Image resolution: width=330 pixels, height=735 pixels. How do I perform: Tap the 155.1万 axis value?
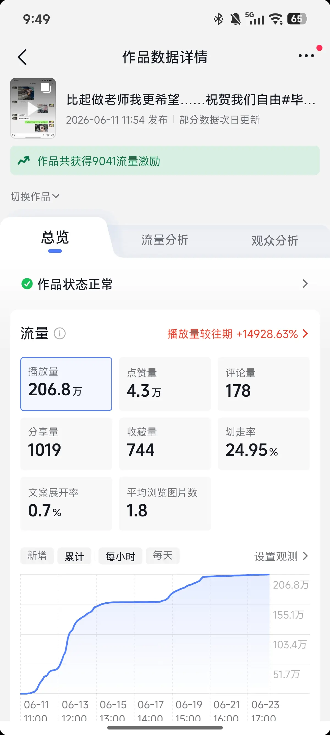[x=288, y=615]
